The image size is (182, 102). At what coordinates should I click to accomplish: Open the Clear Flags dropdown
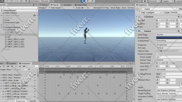[169, 35]
